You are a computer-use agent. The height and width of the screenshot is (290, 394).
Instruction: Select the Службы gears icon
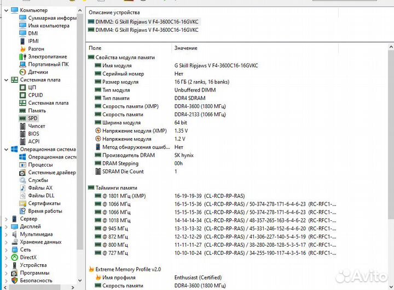(22, 180)
